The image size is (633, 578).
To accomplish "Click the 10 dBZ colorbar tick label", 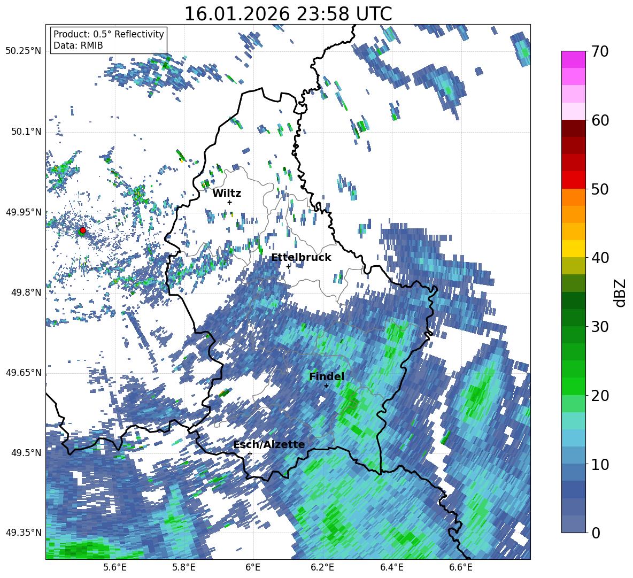I will 600,464.
